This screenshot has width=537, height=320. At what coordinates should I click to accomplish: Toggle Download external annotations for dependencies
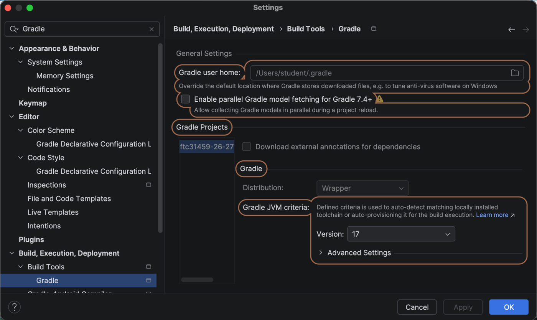247,147
